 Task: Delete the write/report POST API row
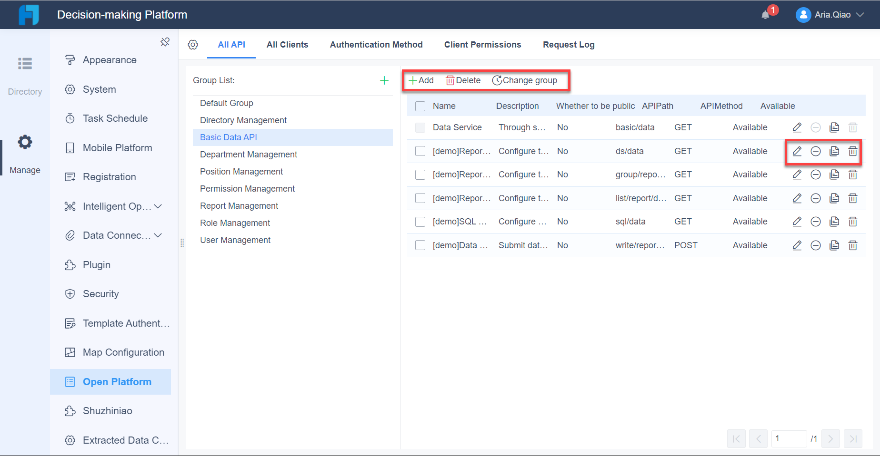coord(853,245)
